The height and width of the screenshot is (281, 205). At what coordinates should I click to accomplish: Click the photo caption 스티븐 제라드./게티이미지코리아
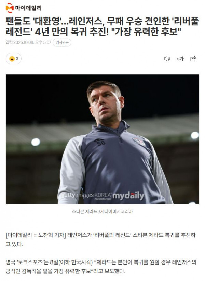pos(102,212)
